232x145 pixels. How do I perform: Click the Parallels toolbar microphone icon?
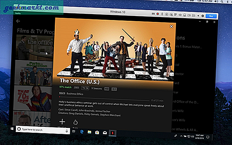pos(162,14)
